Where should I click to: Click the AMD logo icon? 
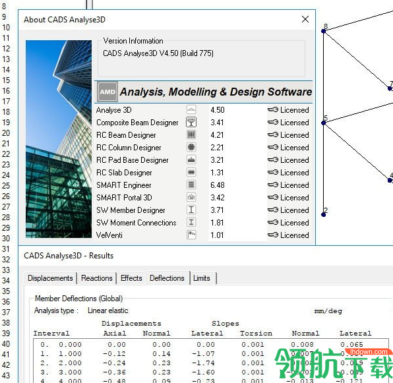[107, 92]
